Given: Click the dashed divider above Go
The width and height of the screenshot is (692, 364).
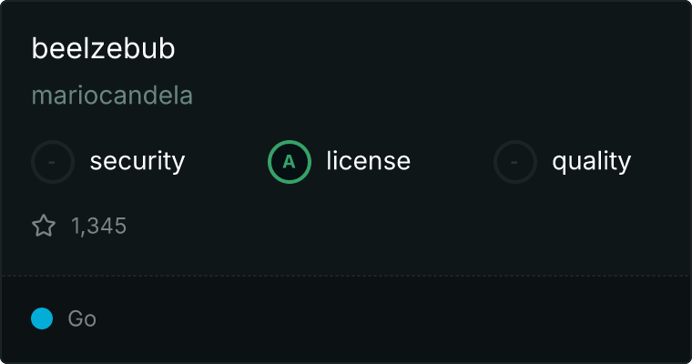Looking at the screenshot, I should 346,276.
